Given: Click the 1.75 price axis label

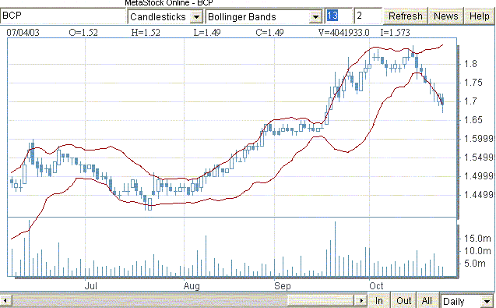Looking at the screenshot, I should pyautogui.click(x=473, y=83).
